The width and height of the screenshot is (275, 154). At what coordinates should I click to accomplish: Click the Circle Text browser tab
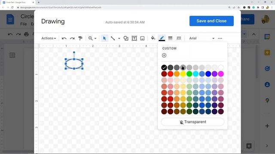click(18, 3)
